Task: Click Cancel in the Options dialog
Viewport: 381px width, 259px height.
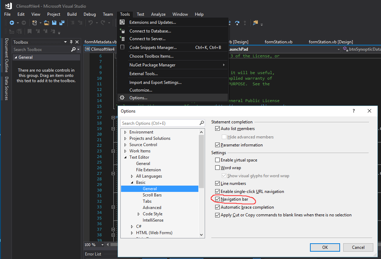Action: (x=358, y=247)
